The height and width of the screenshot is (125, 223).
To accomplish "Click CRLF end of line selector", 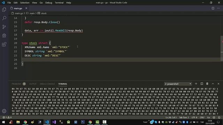I will [202, 117].
